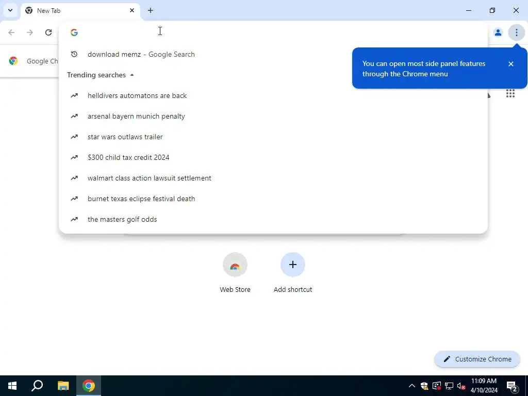This screenshot has width=528, height=396.
Task: Open the tab search dropdown arrow
Action: [x=10, y=10]
